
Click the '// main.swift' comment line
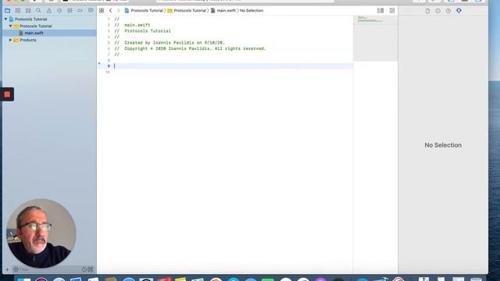(x=132, y=25)
